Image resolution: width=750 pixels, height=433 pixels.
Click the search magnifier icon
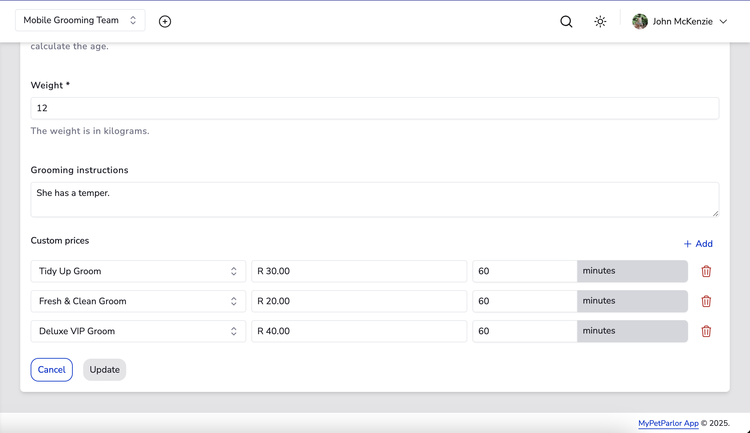point(566,22)
